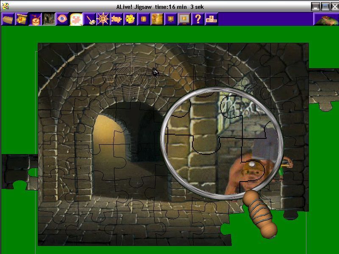Click the small monitor view icon
Image resolution: width=339 pixels, height=254 pixels.
(171, 19)
